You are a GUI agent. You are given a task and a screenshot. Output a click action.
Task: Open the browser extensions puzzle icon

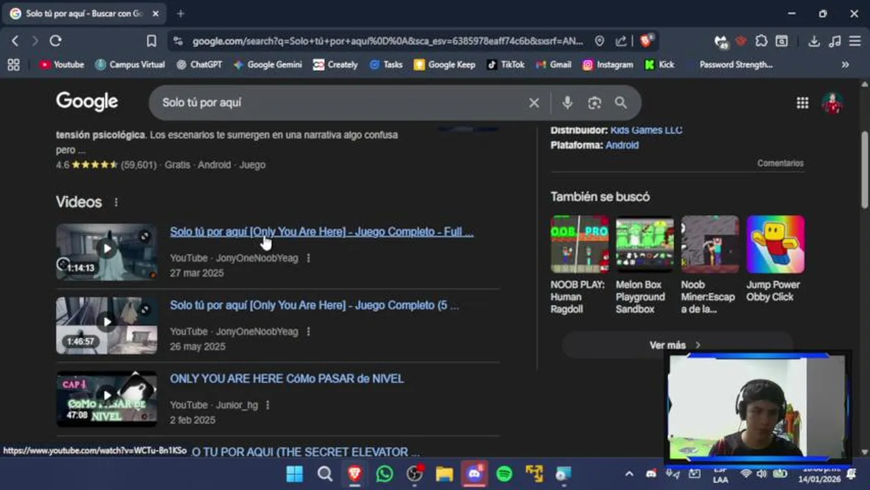pyautogui.click(x=762, y=41)
